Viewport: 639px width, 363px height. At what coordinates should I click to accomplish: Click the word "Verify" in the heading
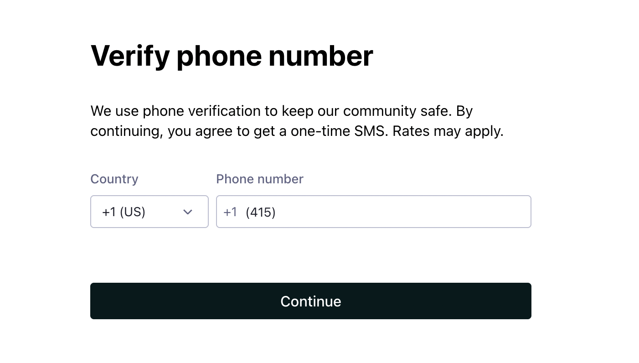pos(130,56)
